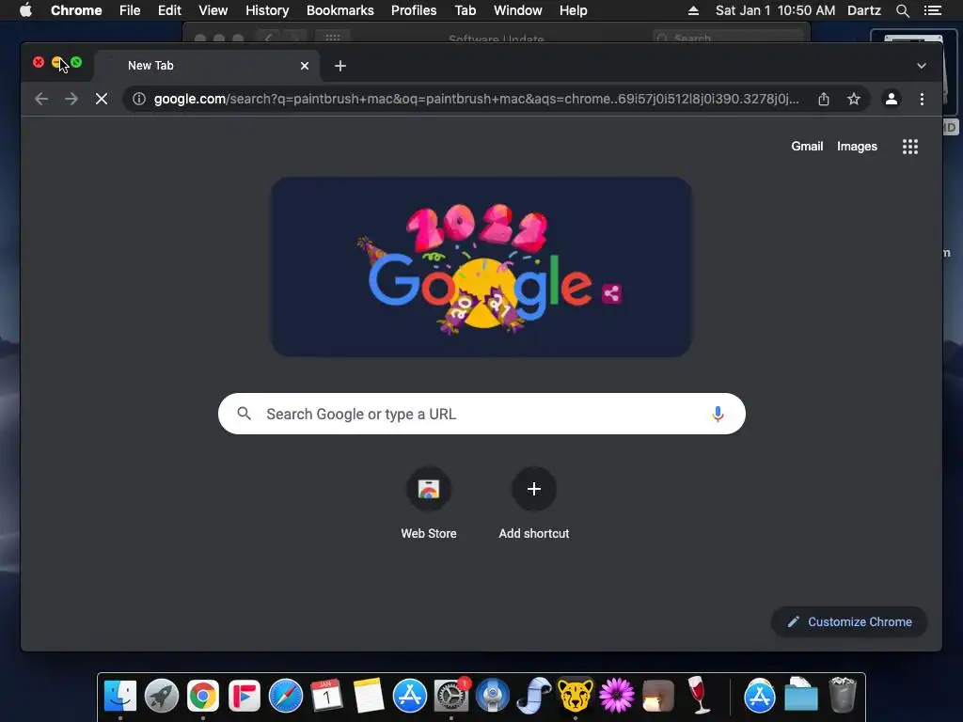The height and width of the screenshot is (722, 963).
Task: Open the Window menu
Action: pyautogui.click(x=518, y=10)
